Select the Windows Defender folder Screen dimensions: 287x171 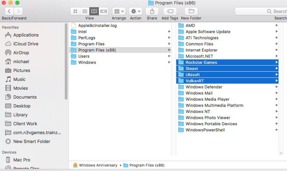227,87
